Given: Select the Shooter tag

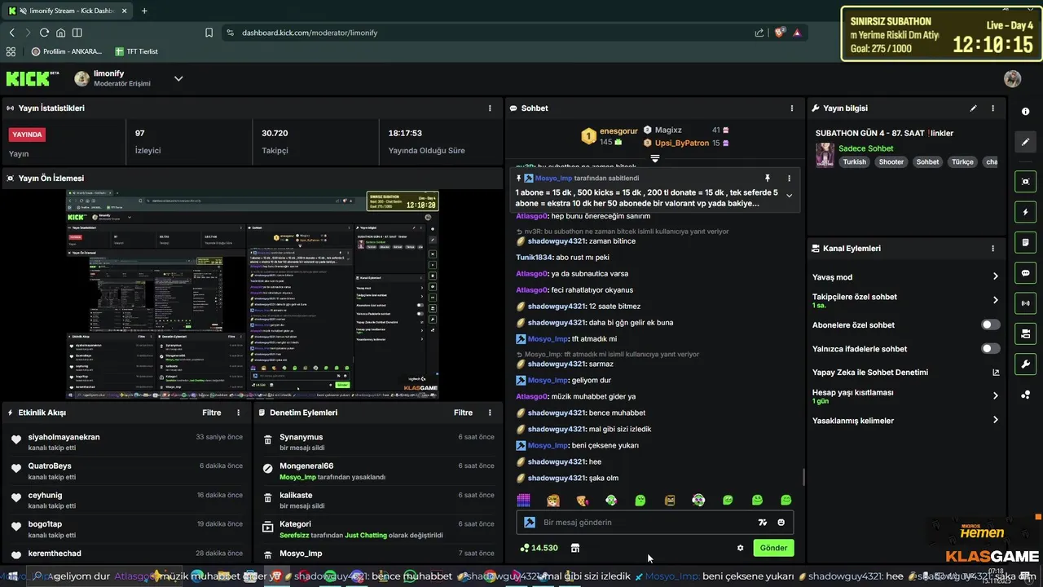Looking at the screenshot, I should 891,162.
